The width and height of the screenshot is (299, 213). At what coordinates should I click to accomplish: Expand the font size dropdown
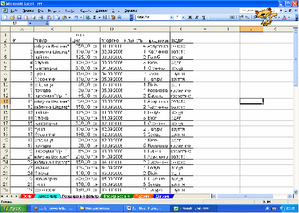(x=183, y=18)
